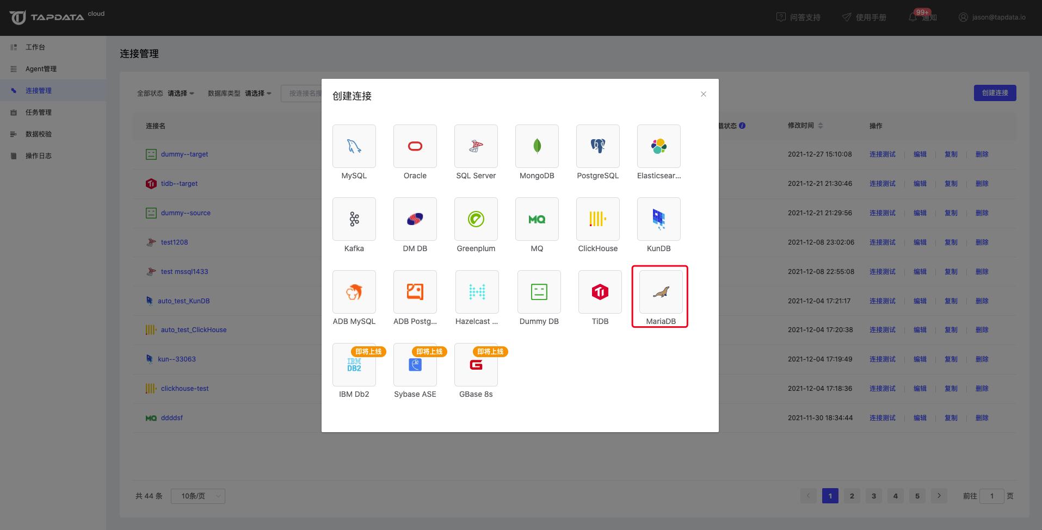The height and width of the screenshot is (530, 1042).
Task: Click the IBM Db2 icon
Action: point(354,365)
